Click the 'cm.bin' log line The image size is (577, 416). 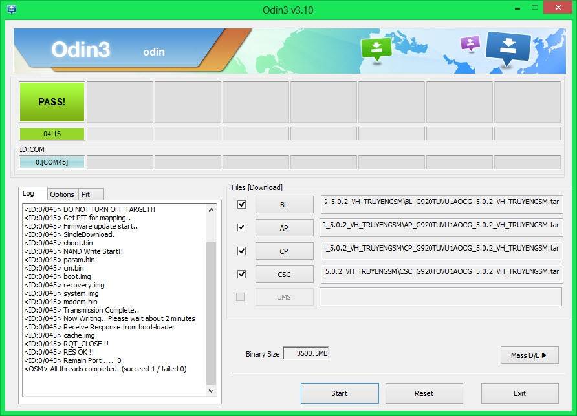(x=54, y=268)
